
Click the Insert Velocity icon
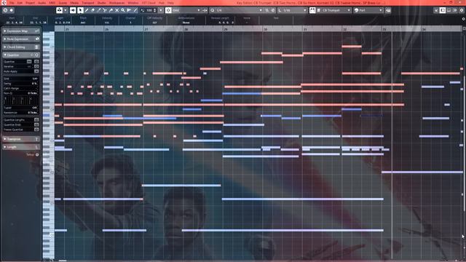coord(143,10)
